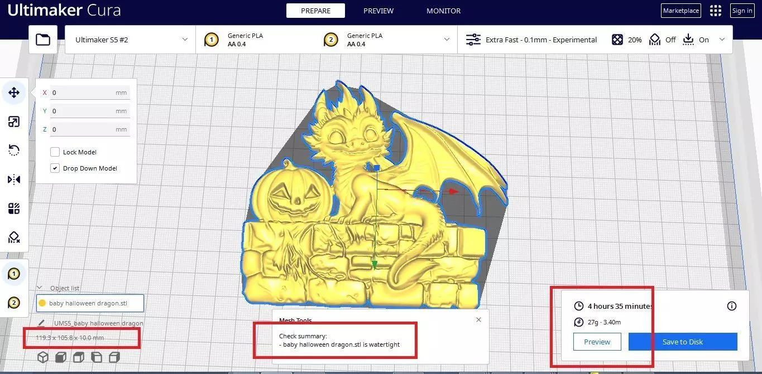762x374 pixels.
Task: Open Per Model Settings tool
Action: click(x=14, y=208)
